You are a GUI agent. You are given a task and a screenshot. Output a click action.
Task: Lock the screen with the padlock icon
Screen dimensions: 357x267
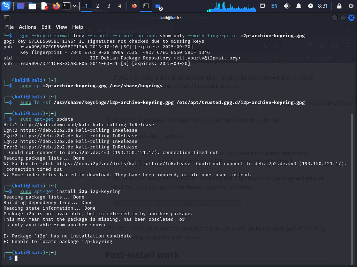(x=339, y=6)
